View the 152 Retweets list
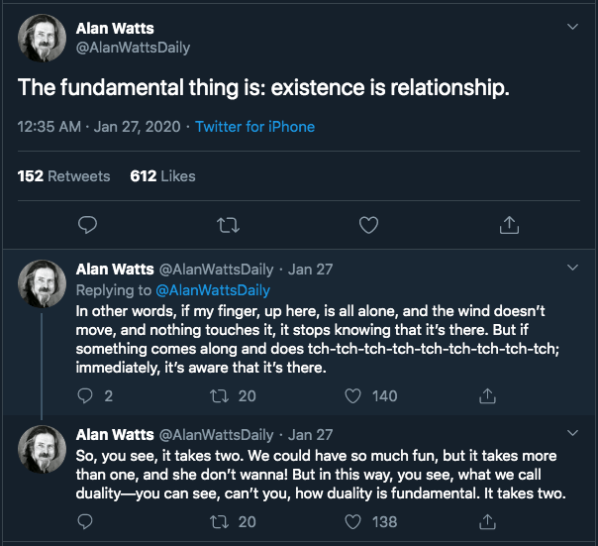Screen dimensions: 598x546 click(x=63, y=175)
